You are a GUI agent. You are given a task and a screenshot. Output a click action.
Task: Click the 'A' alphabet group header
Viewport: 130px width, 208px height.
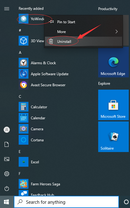click(20, 53)
